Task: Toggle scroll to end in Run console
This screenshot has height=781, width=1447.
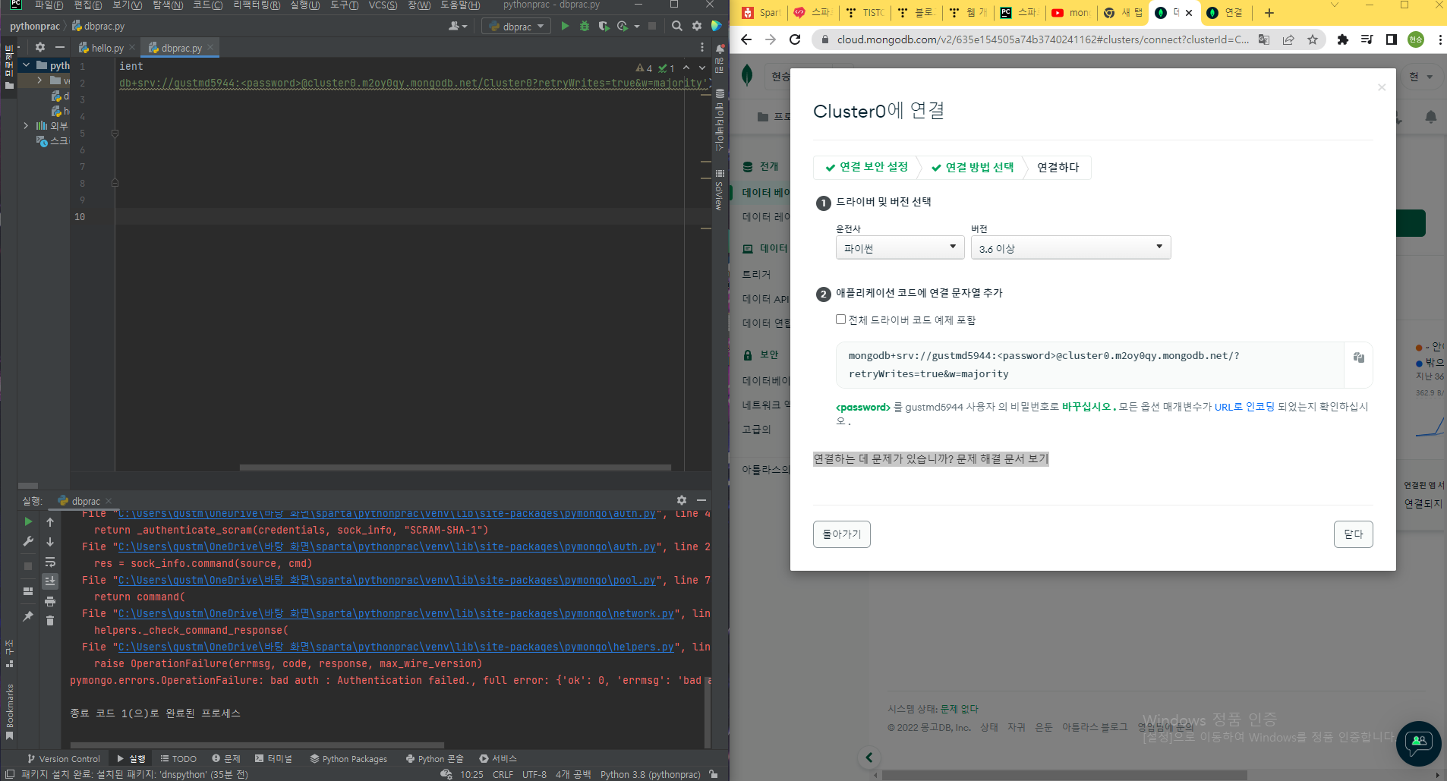Action: point(50,581)
